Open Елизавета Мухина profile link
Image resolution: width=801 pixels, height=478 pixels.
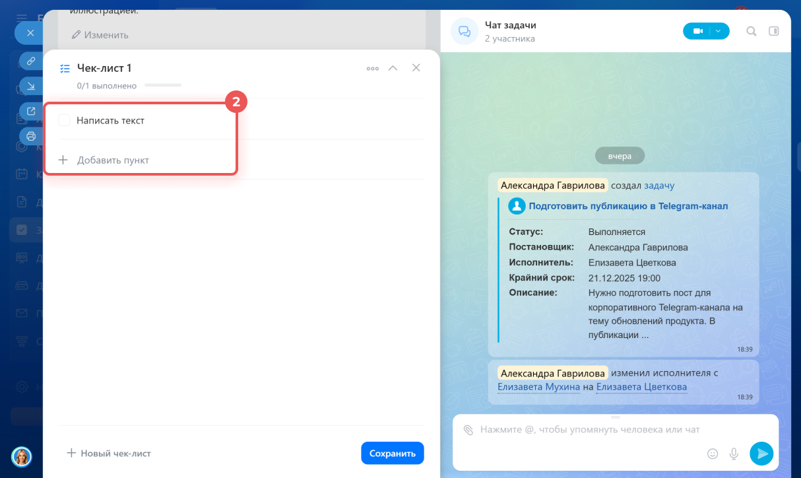pyautogui.click(x=538, y=387)
